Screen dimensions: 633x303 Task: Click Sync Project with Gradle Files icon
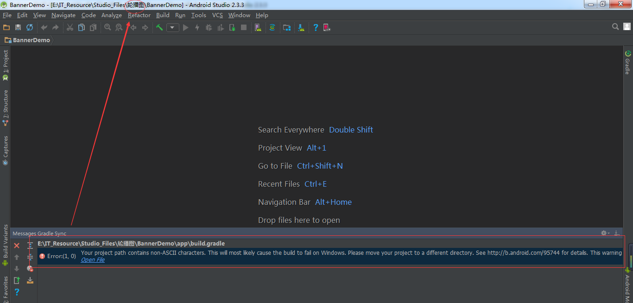[x=272, y=27]
